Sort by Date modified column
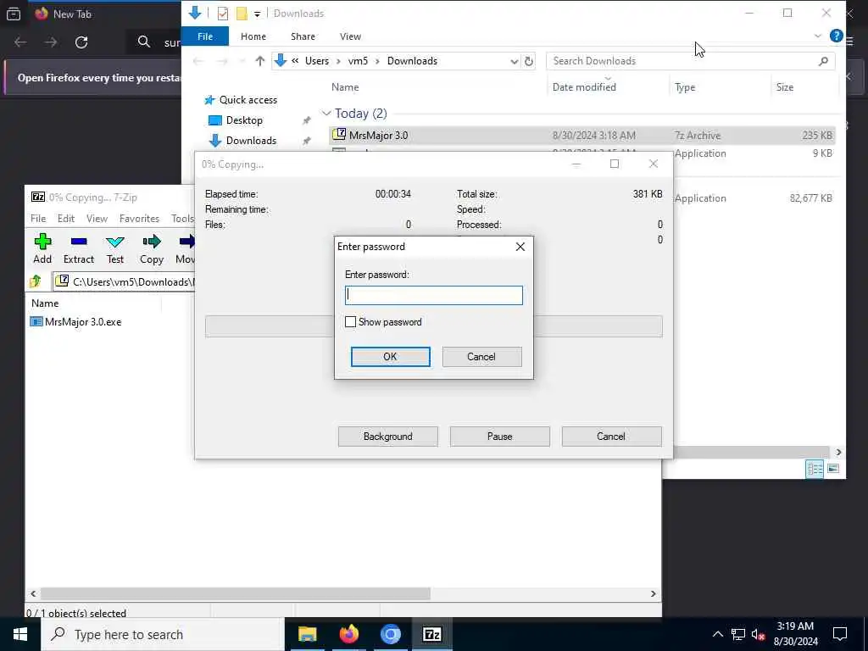868x651 pixels. (584, 87)
